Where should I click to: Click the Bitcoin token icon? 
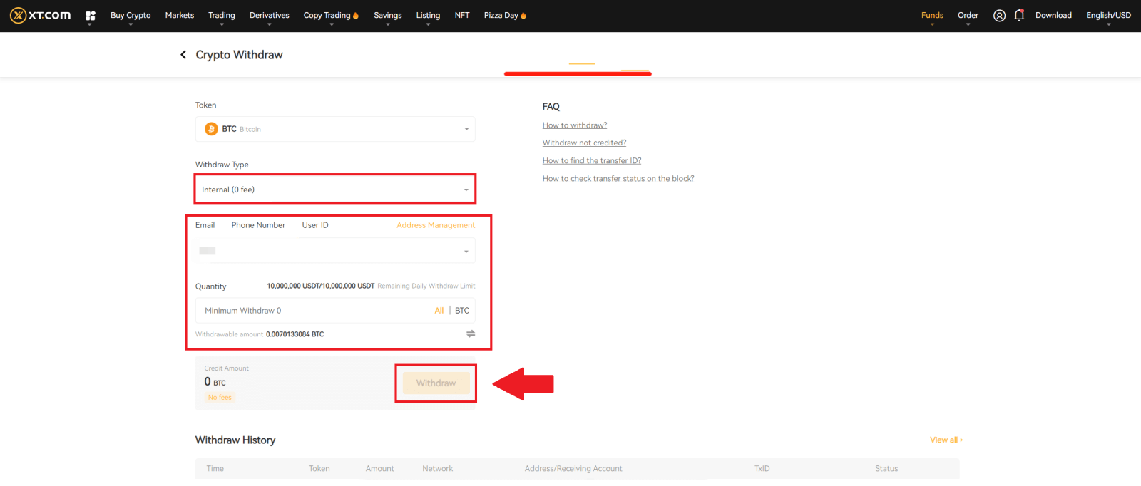point(211,129)
